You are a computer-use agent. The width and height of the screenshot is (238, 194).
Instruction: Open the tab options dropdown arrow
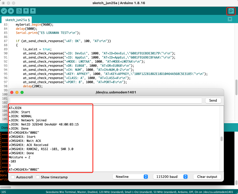tap(230, 19)
